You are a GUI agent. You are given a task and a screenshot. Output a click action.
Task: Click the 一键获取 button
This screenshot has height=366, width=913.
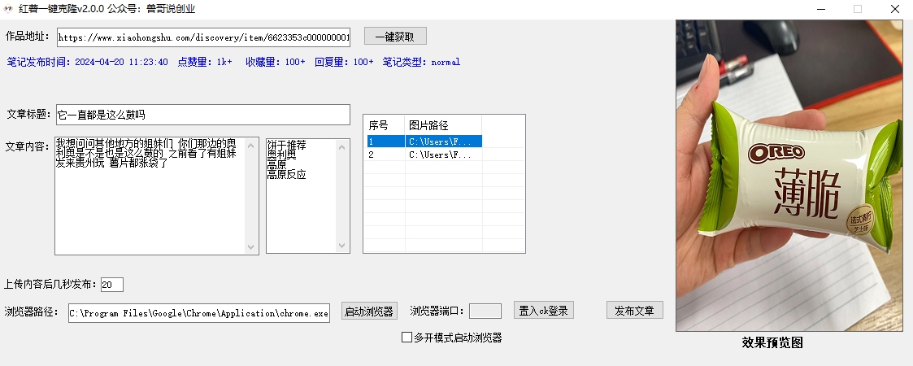[395, 37]
